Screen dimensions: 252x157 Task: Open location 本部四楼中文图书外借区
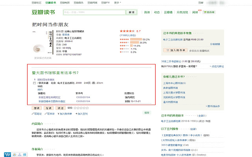coord(52,101)
